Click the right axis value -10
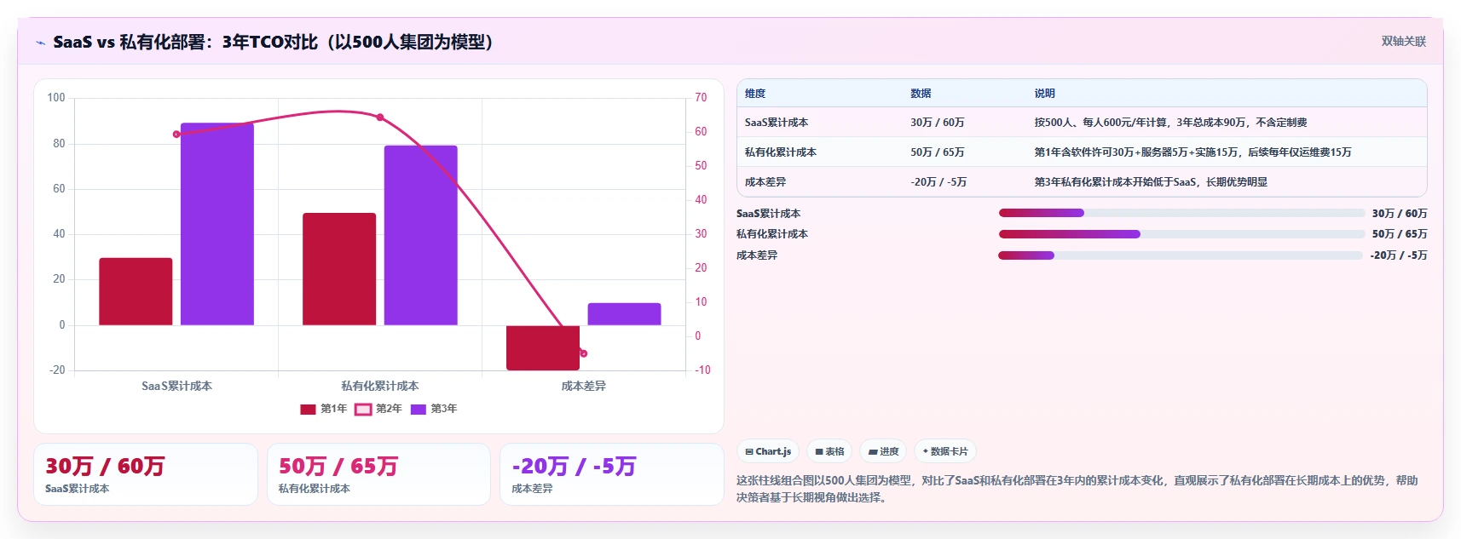Image resolution: width=1461 pixels, height=539 pixels. (x=702, y=370)
